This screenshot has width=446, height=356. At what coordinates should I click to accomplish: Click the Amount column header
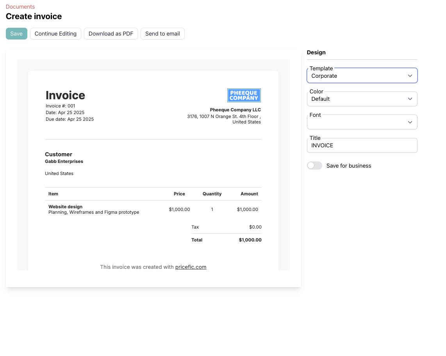[x=249, y=194]
